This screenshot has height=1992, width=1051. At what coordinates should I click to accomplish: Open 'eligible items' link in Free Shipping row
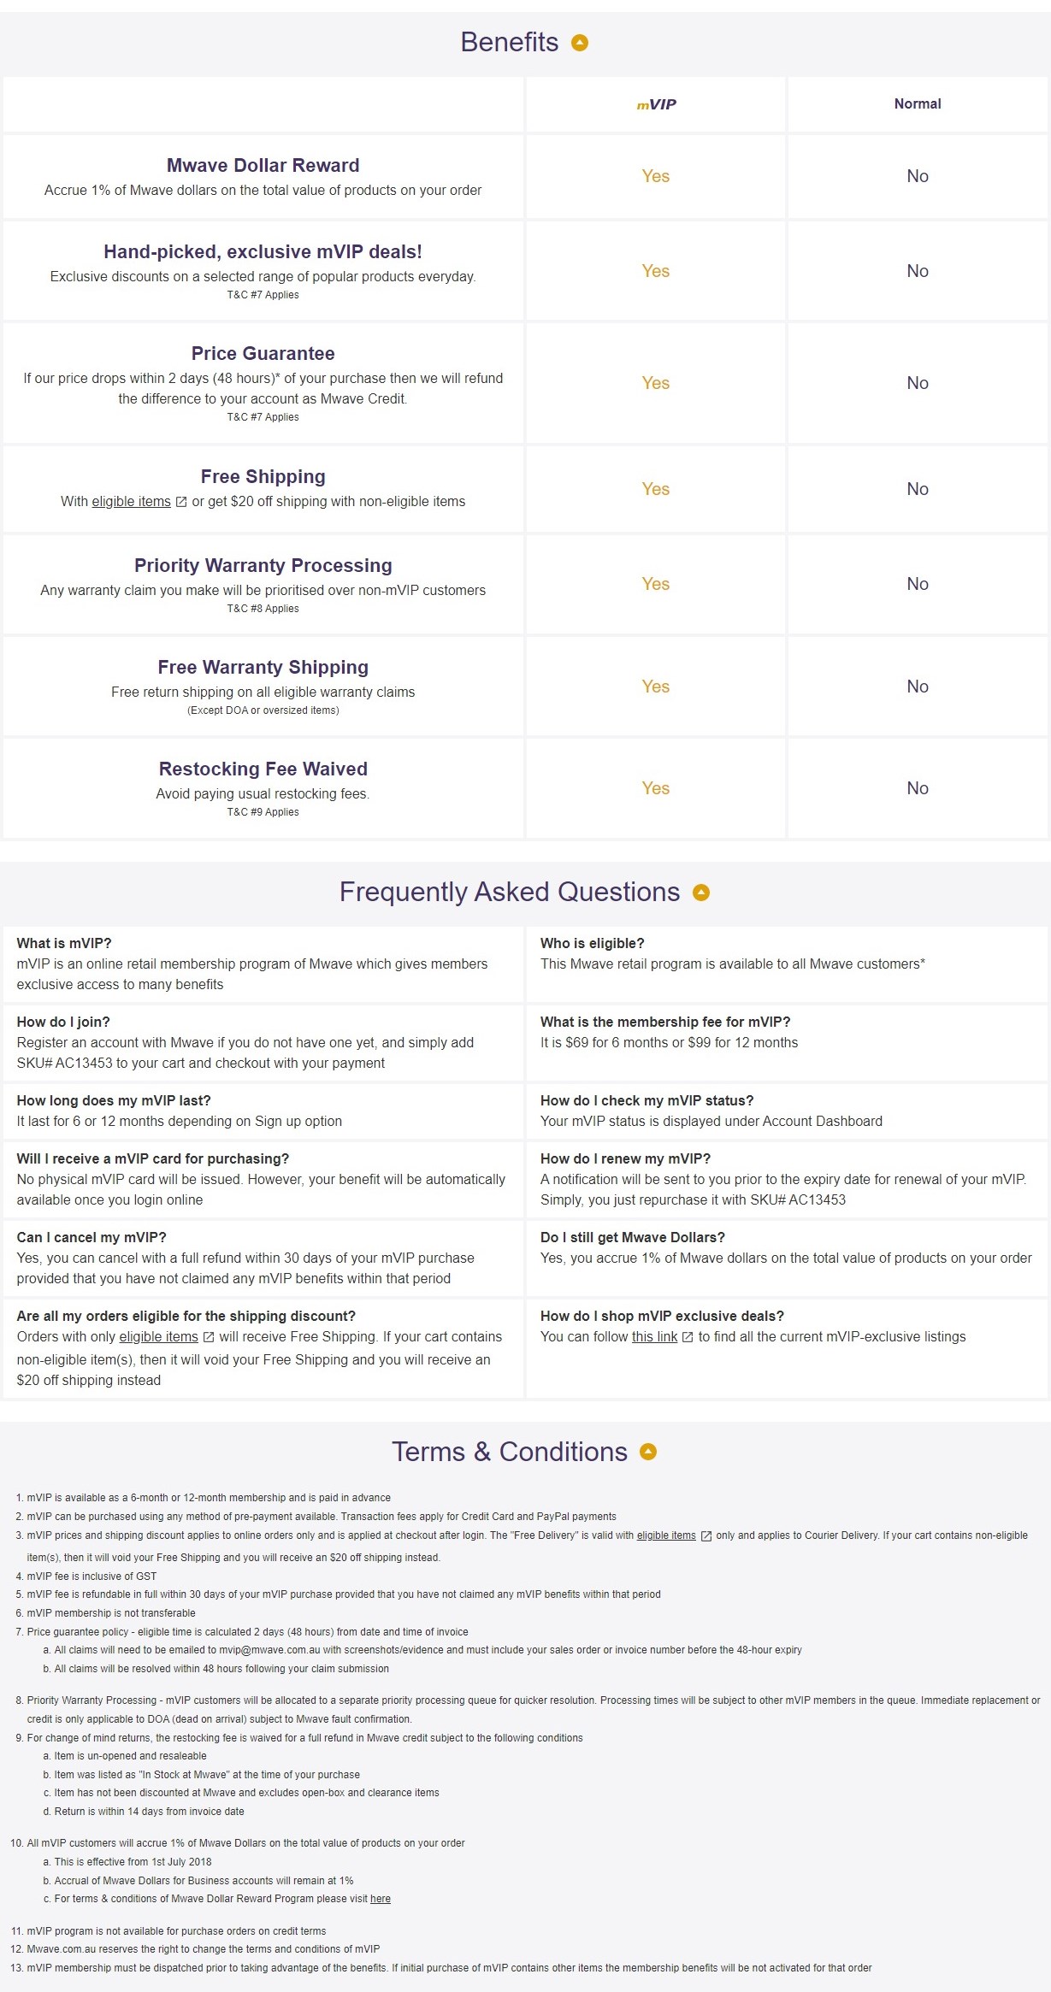point(131,502)
